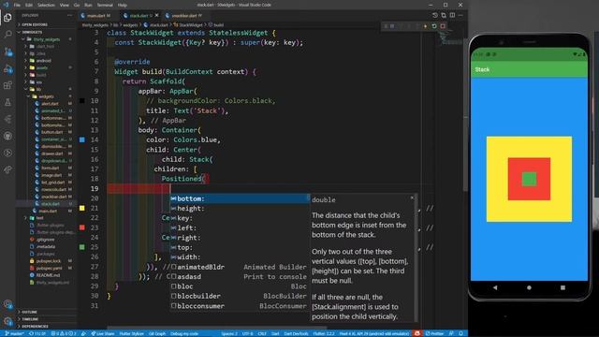Collapse the widgets folder

[x=46, y=96]
